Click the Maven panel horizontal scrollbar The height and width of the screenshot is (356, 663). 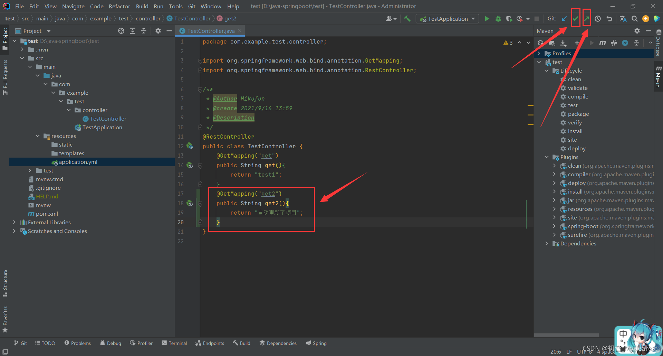click(566, 335)
